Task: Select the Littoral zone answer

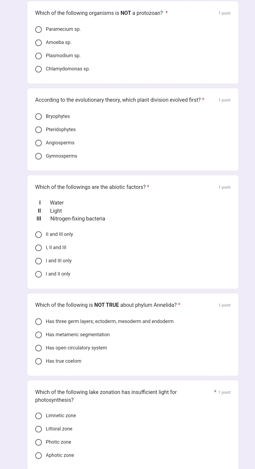Action: [x=39, y=429]
